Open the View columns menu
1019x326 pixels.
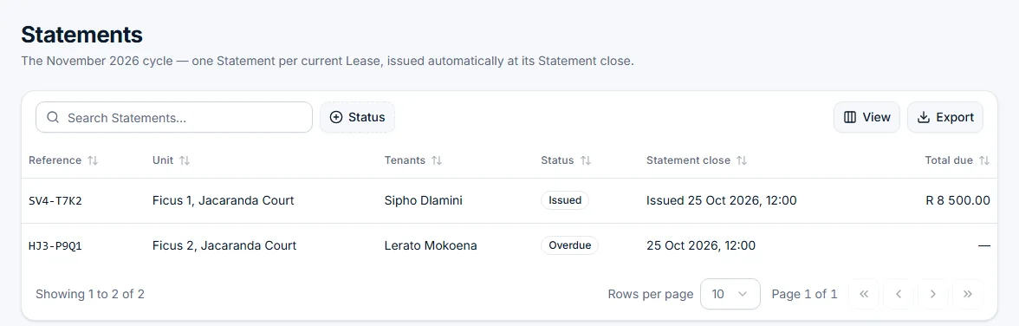coord(866,117)
